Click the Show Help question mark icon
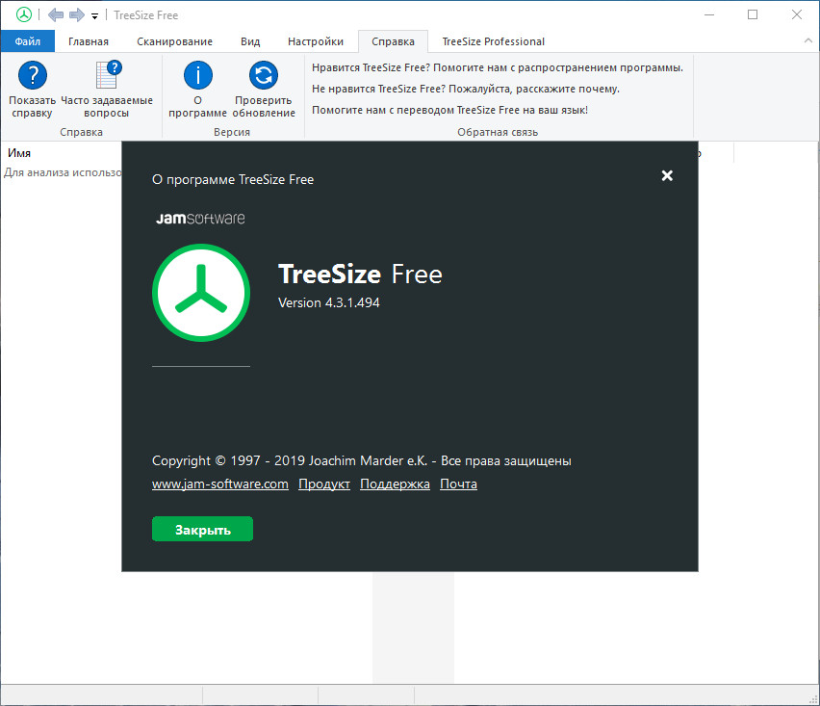This screenshot has height=706, width=820. click(33, 75)
